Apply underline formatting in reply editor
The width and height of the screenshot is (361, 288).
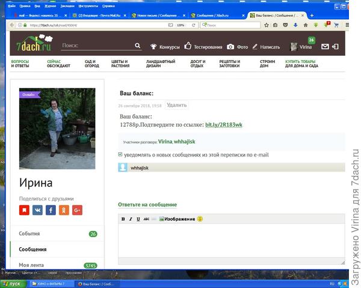tap(138, 219)
